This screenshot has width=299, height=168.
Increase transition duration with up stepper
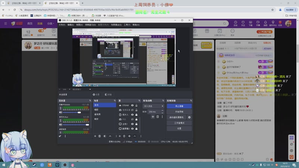click(162, 111)
